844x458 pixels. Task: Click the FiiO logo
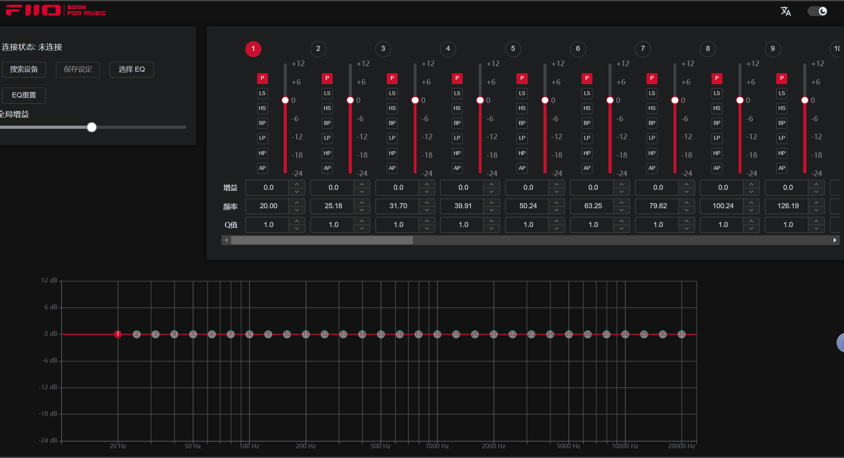coord(56,10)
